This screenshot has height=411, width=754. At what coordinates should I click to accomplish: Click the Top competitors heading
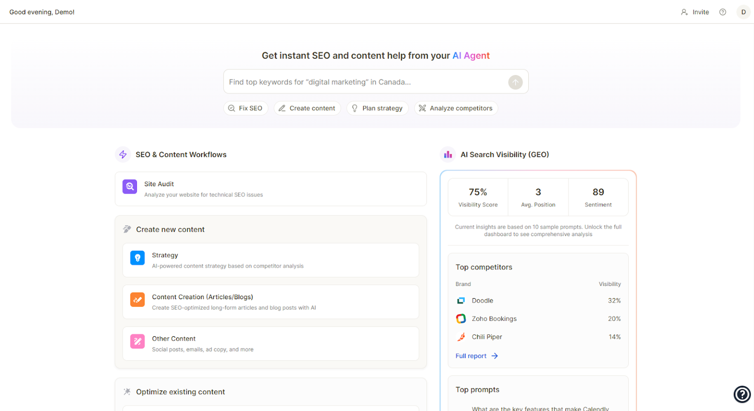click(484, 267)
